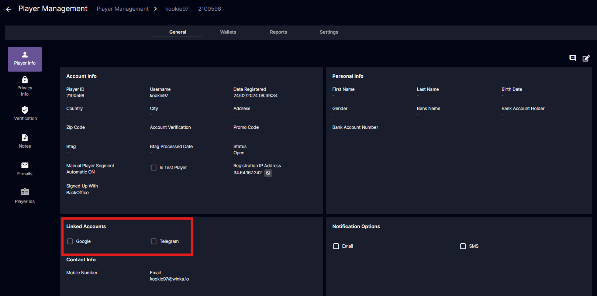Switch to the Wallets tab
Image resolution: width=597 pixels, height=296 pixels.
coord(228,32)
